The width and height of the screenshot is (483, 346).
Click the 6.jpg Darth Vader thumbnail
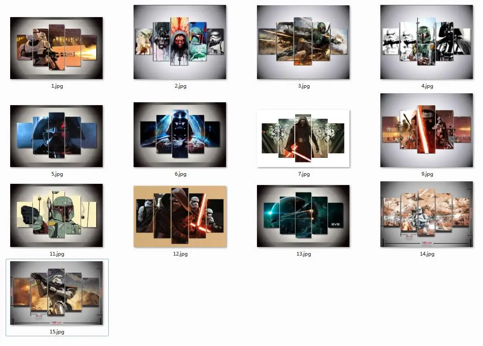(180, 135)
